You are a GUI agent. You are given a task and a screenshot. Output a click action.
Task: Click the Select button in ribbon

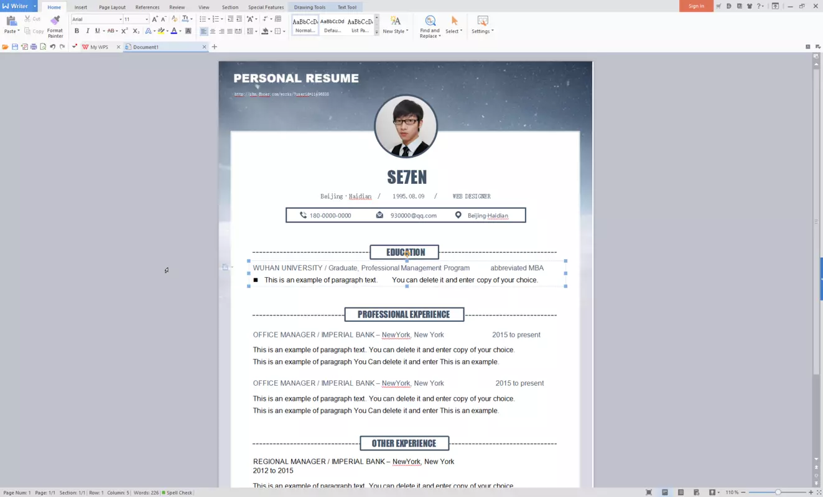tap(454, 25)
